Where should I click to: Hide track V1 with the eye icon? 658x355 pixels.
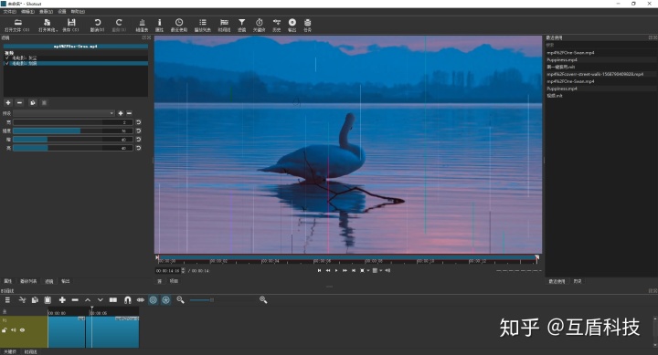[x=22, y=330]
